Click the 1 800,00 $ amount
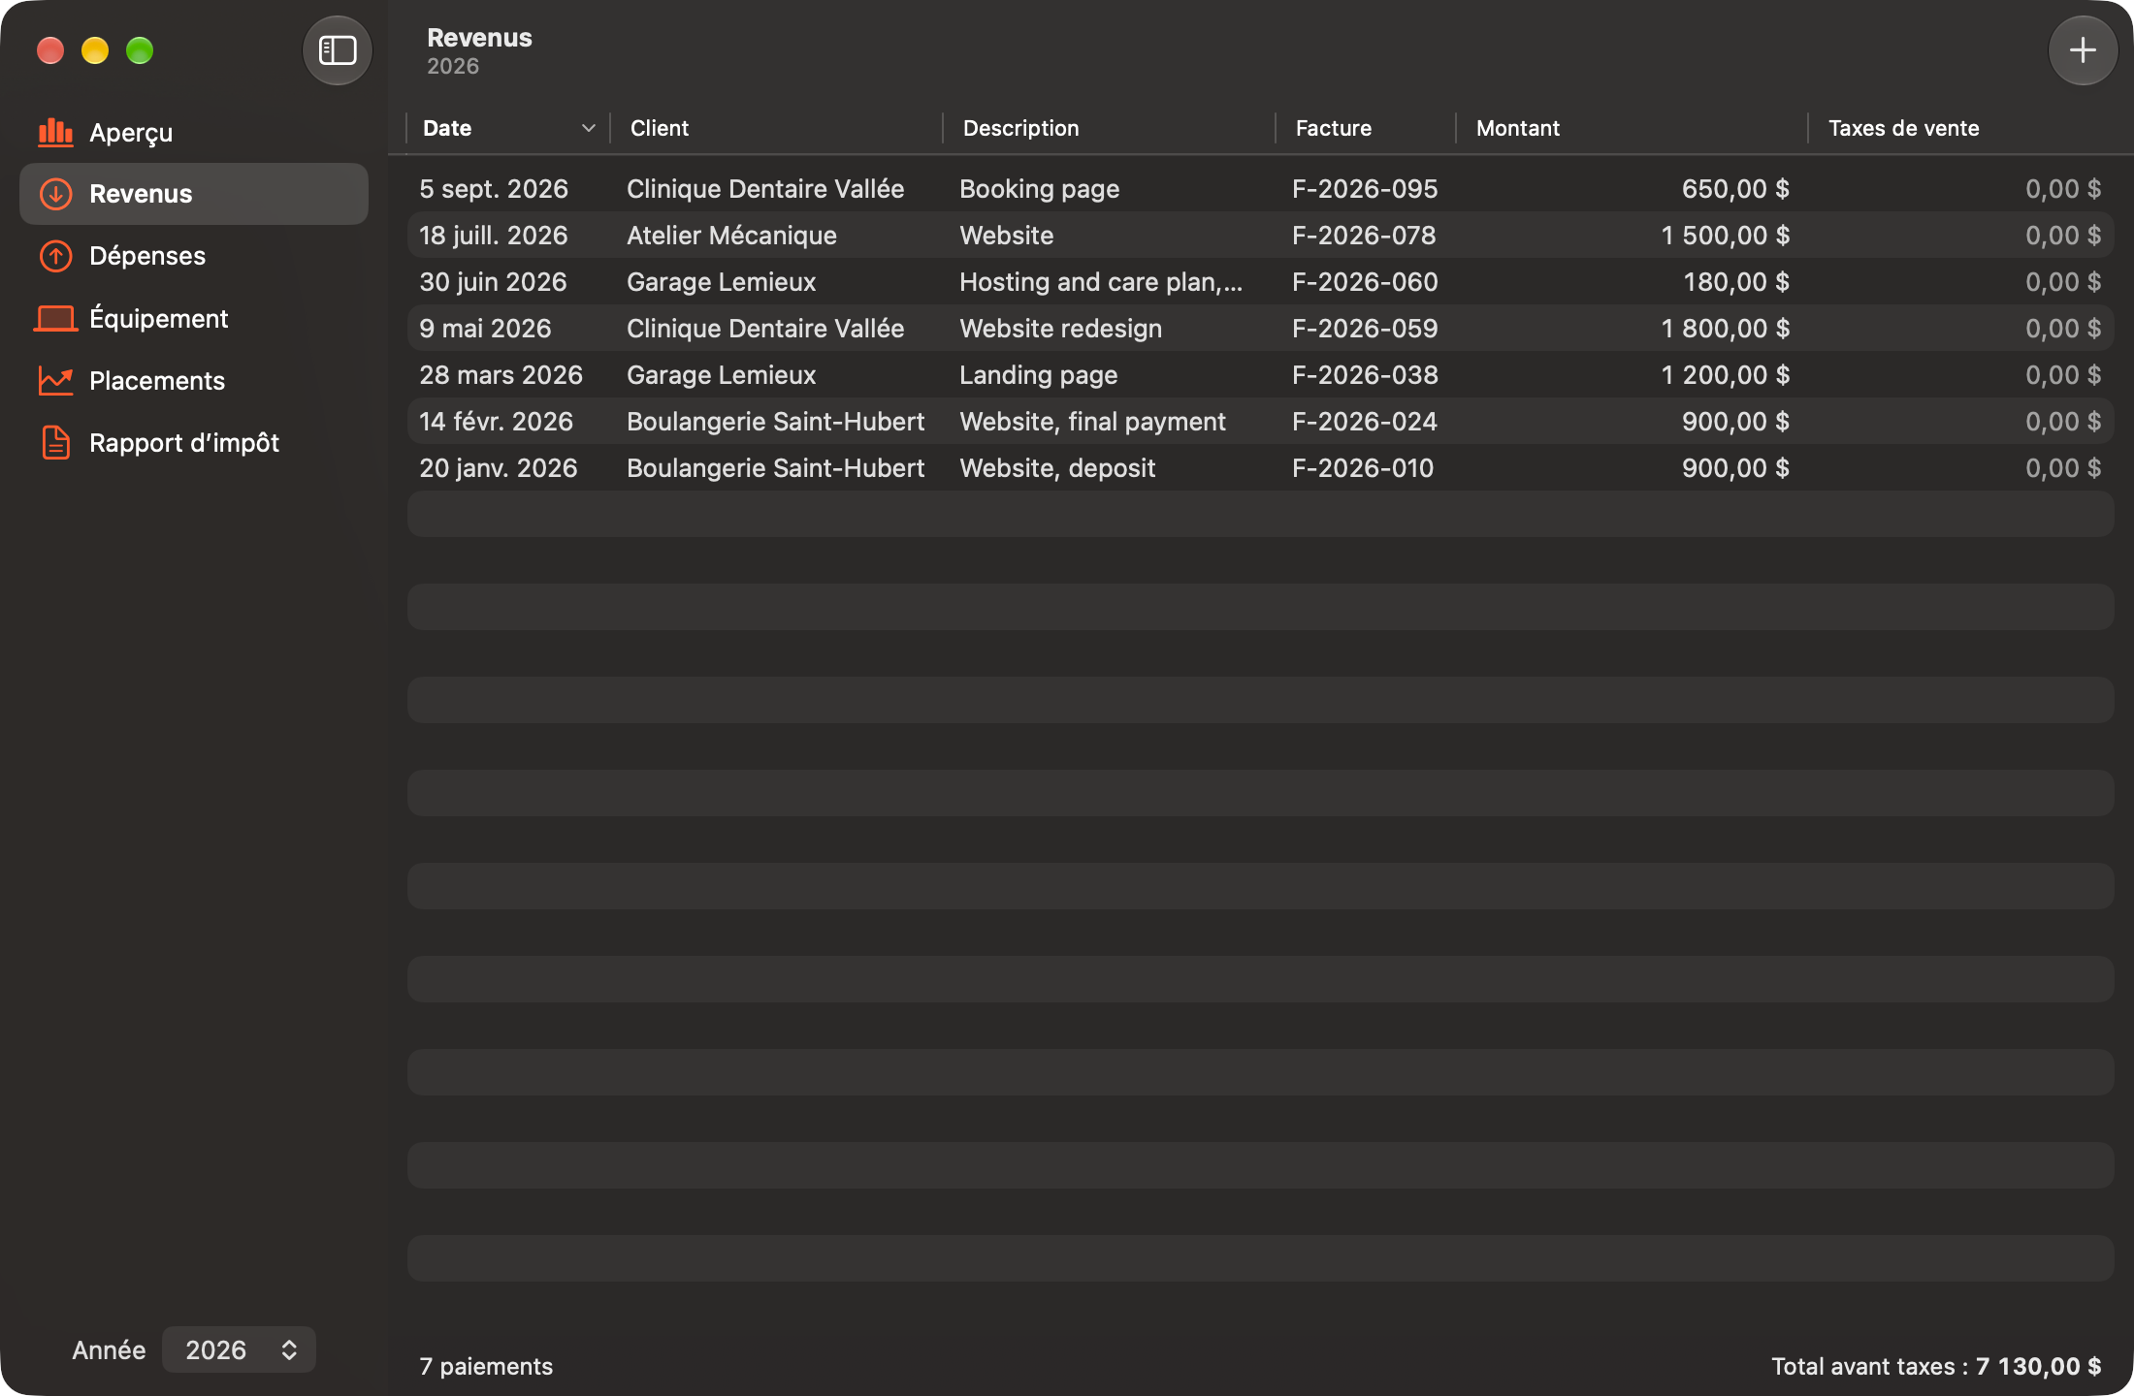2134x1396 pixels. 1725,329
